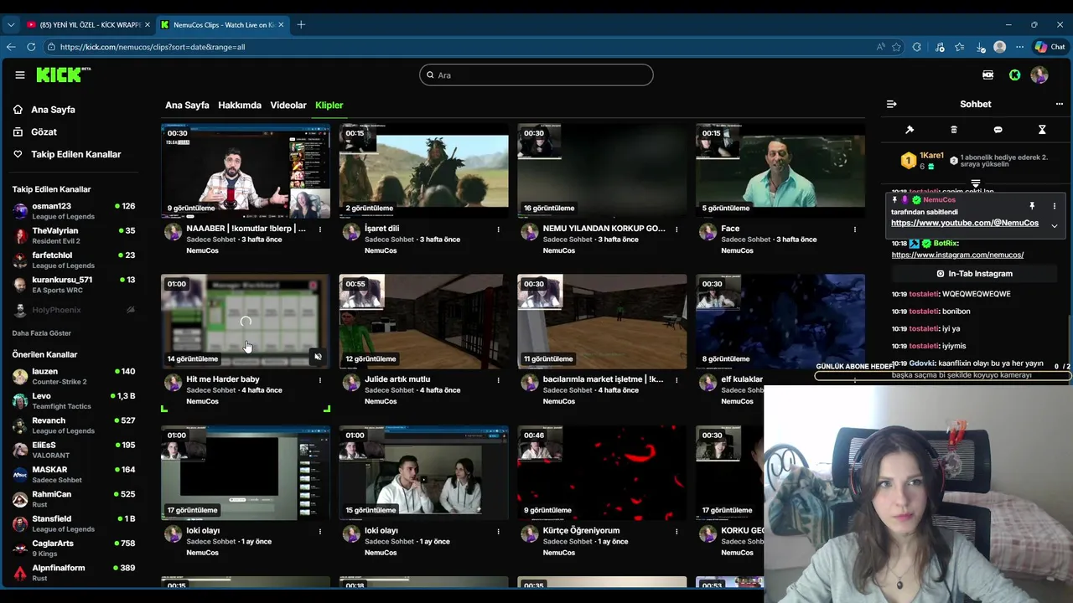Screen dimensions: 1073x603
Task: Unpin the message using the pin icon
Action: [x=1032, y=205]
